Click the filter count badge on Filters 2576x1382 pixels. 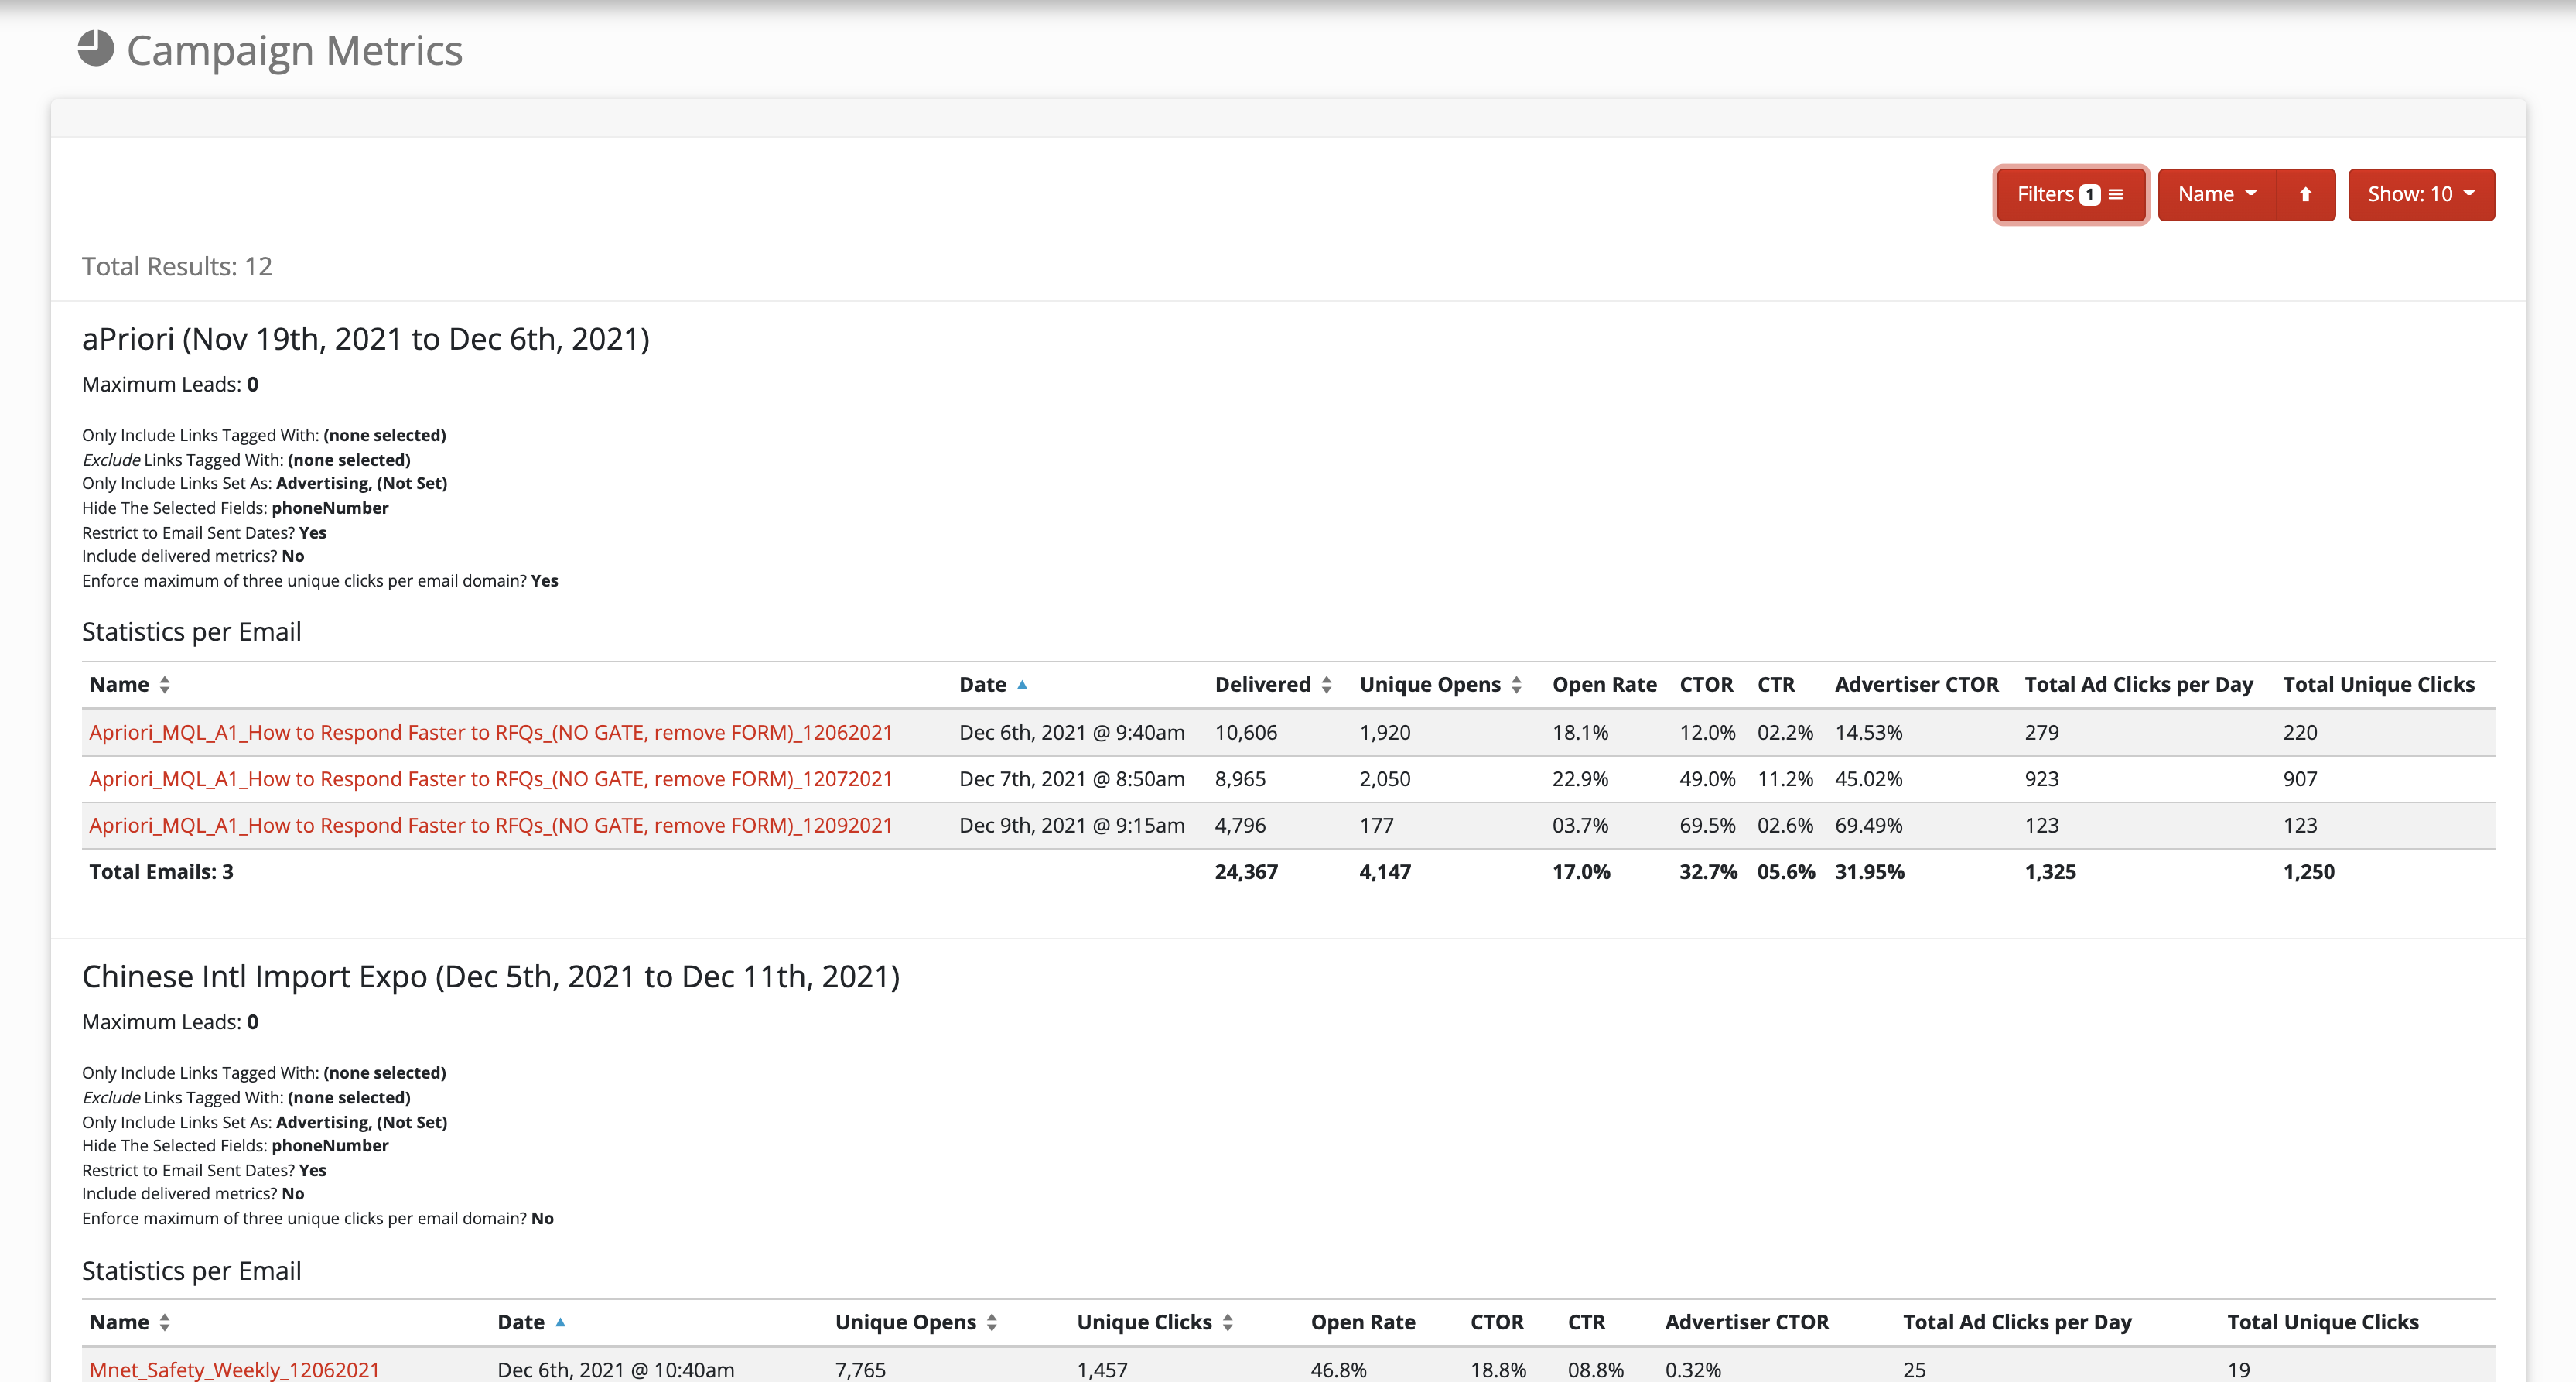[x=2089, y=195]
